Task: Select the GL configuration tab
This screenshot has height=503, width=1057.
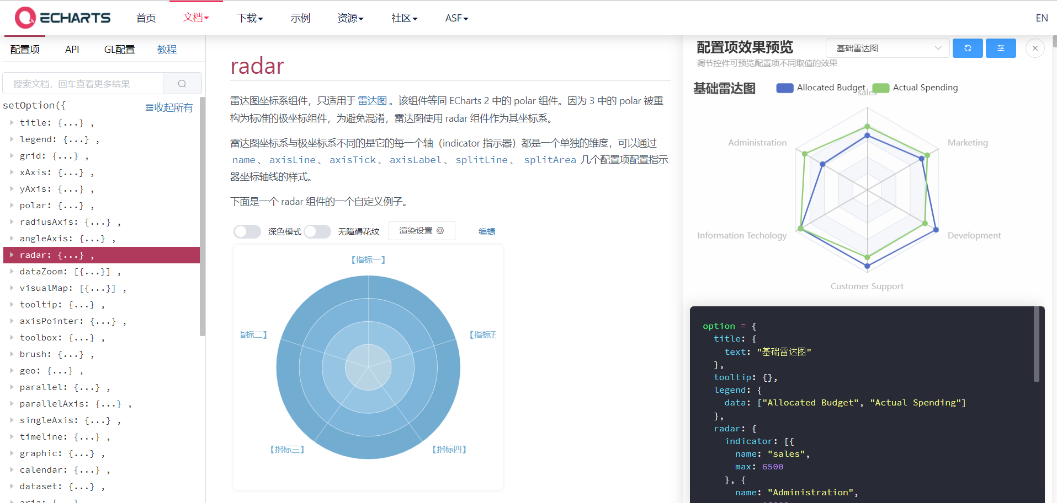Action: coord(119,50)
